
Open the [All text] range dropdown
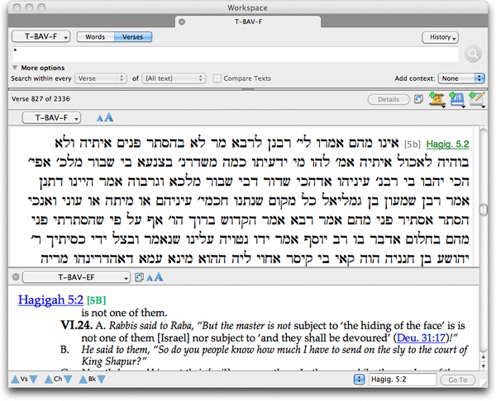174,78
